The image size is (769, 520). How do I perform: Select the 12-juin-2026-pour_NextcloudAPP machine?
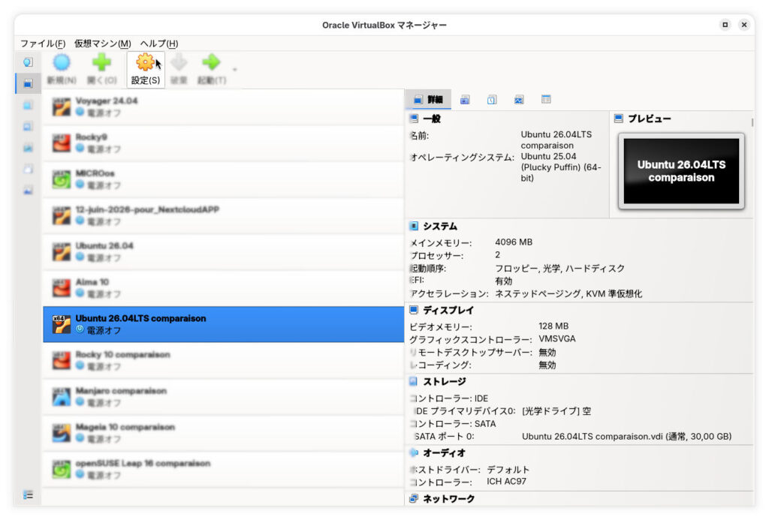pos(223,215)
